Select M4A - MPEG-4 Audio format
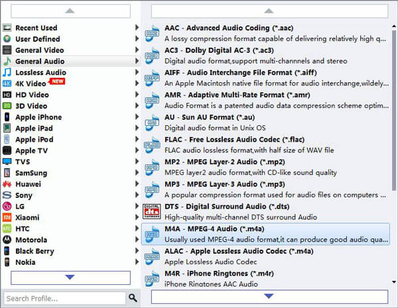This screenshot has width=398, height=308. [x=266, y=234]
